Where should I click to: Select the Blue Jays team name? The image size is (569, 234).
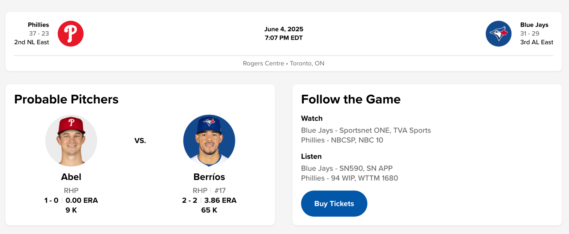[534, 25]
